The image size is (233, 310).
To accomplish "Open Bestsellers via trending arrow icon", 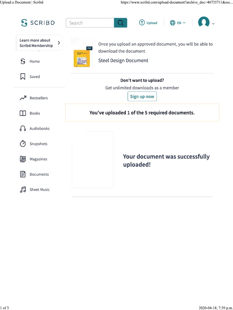I will (x=23, y=98).
